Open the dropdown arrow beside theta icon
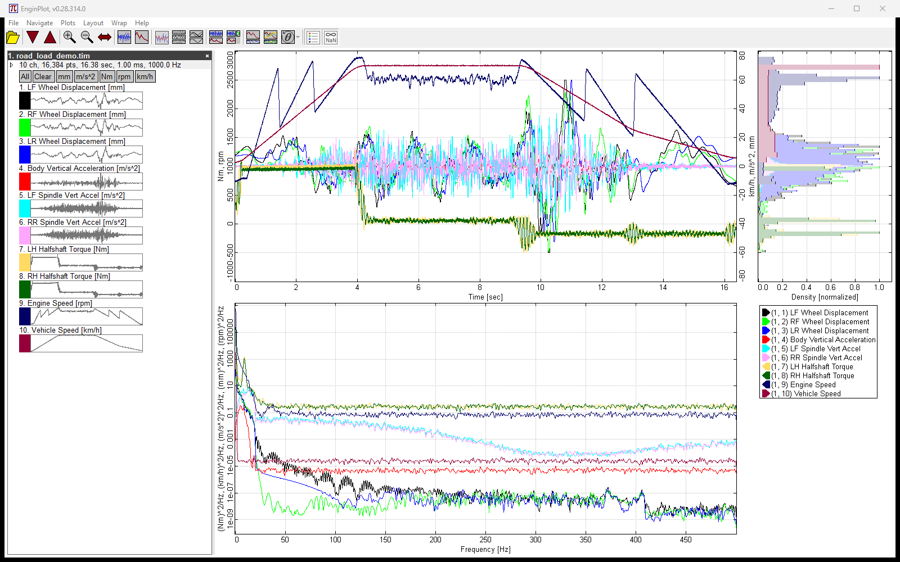The height and width of the screenshot is (562, 900). [x=298, y=38]
